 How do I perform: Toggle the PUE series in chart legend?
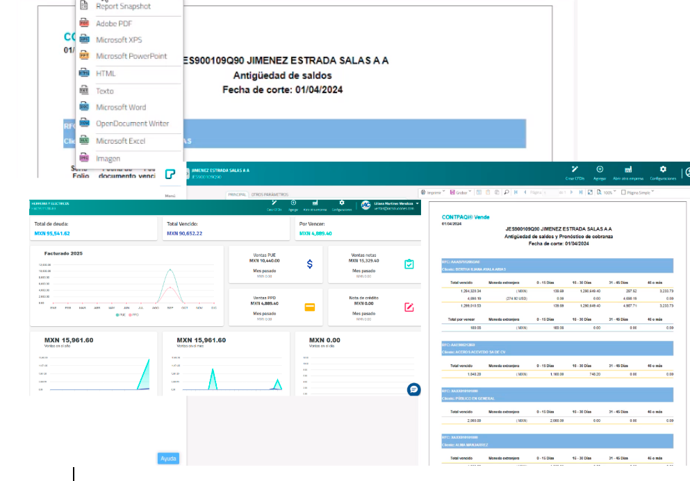tap(121, 314)
